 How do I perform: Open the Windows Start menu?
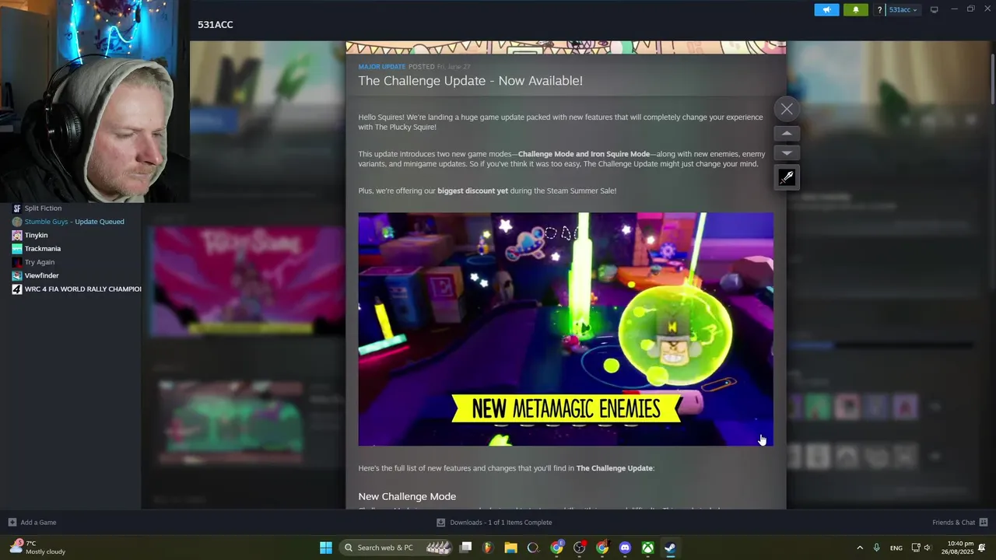(326, 548)
